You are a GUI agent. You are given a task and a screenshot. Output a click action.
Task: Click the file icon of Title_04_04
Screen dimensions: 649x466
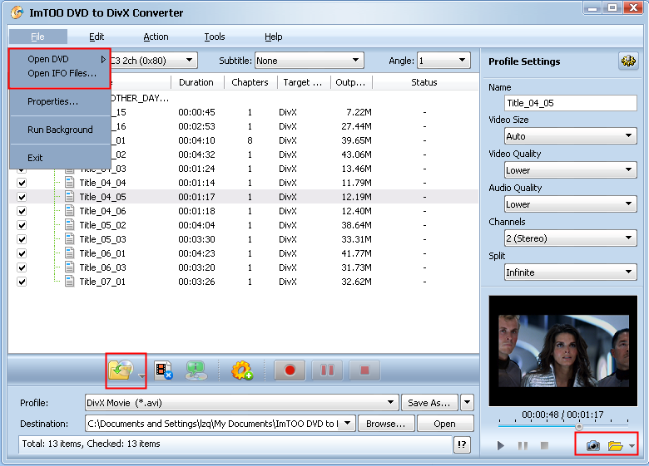point(70,183)
